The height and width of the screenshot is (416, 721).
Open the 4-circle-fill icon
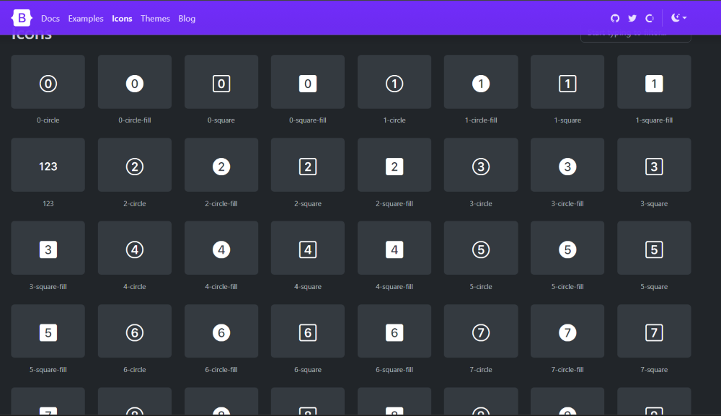pos(221,248)
